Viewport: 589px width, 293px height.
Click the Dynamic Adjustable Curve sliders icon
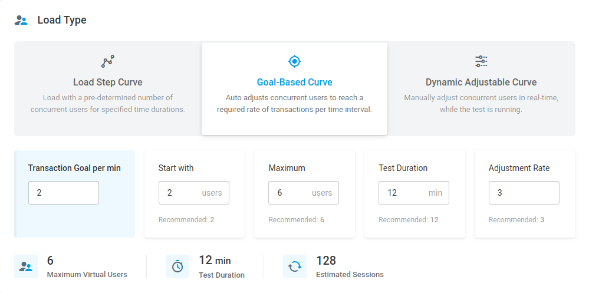point(481,61)
